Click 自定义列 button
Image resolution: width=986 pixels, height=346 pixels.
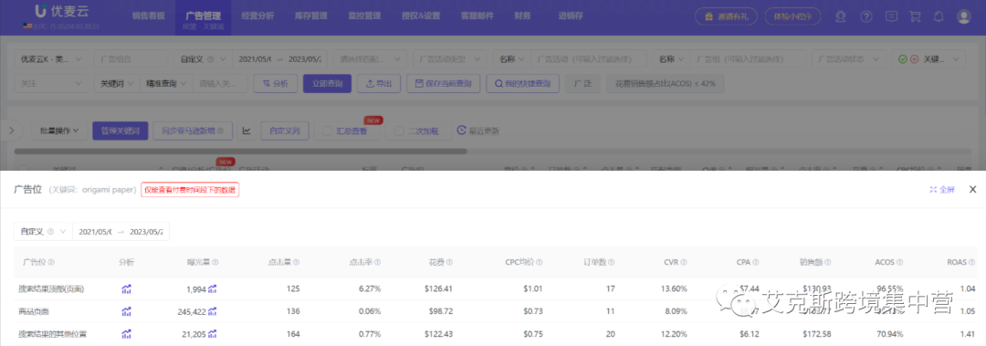point(285,131)
